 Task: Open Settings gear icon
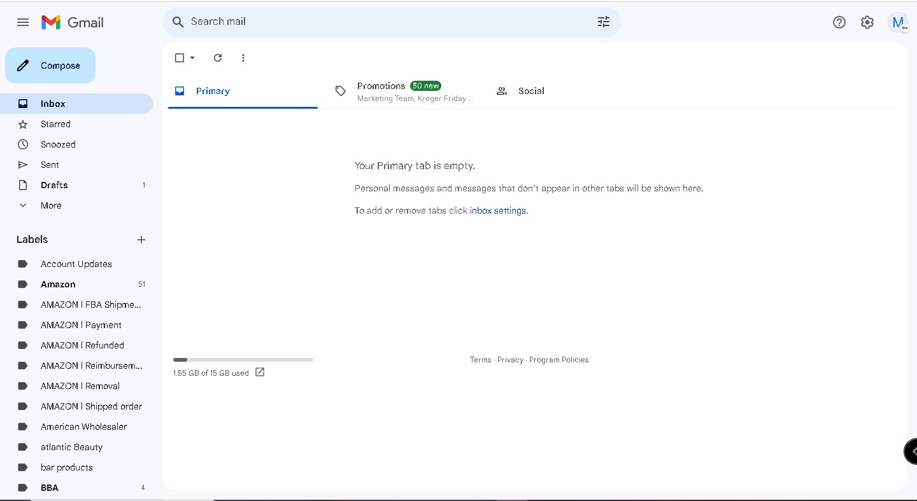(x=867, y=22)
